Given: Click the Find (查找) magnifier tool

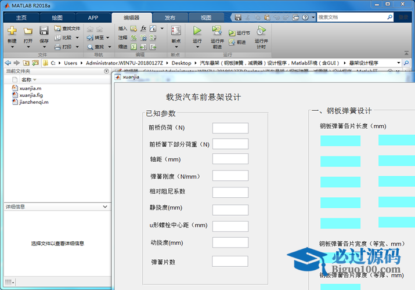Looking at the screenshot, I should [96, 47].
